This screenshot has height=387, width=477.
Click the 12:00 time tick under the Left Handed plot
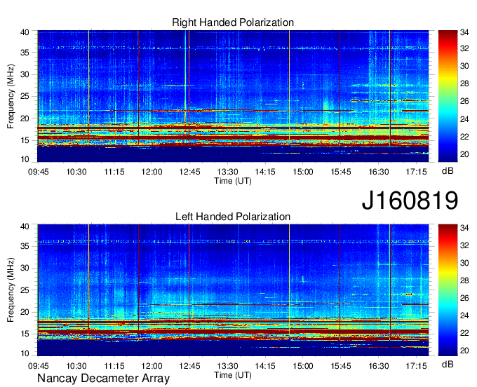[152, 366]
